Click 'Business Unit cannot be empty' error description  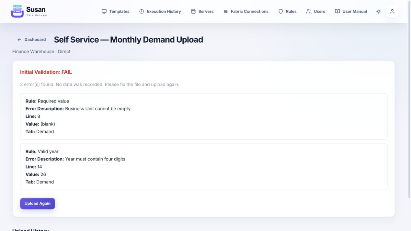point(98,109)
